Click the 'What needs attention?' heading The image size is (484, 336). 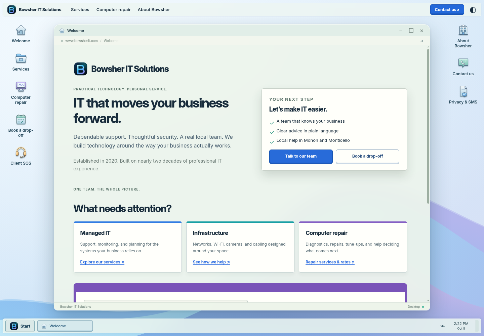point(122,209)
